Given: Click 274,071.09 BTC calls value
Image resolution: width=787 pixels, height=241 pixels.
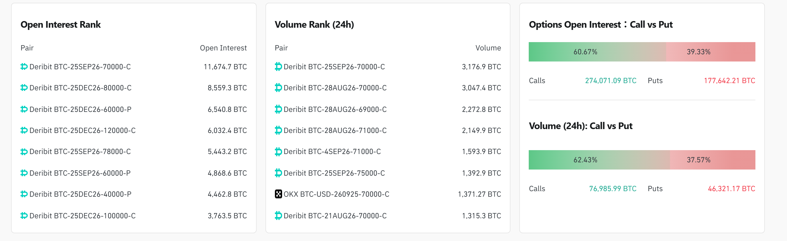Looking at the screenshot, I should click(x=611, y=81).
